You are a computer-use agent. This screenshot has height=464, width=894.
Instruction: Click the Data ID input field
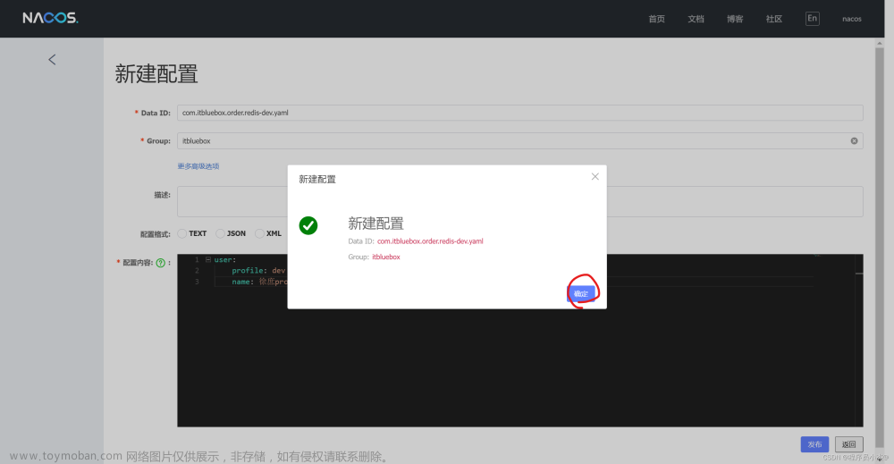coord(520,113)
